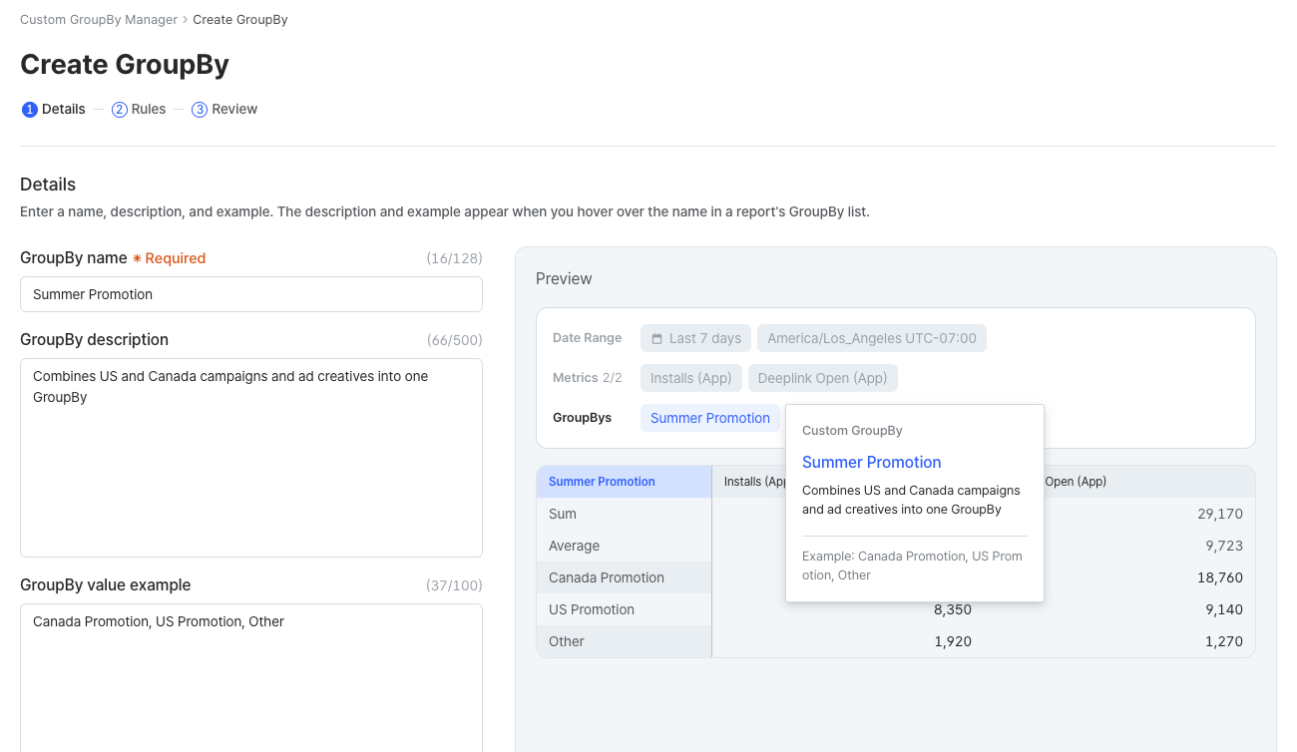Select the US Promotion row label
Image resolution: width=1297 pixels, height=752 pixels.
click(592, 609)
